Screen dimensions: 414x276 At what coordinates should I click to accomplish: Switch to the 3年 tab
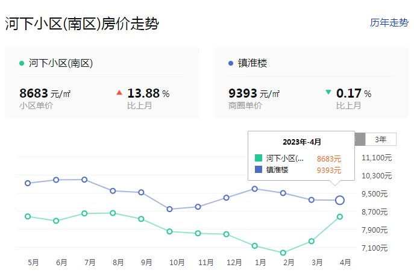(381, 139)
